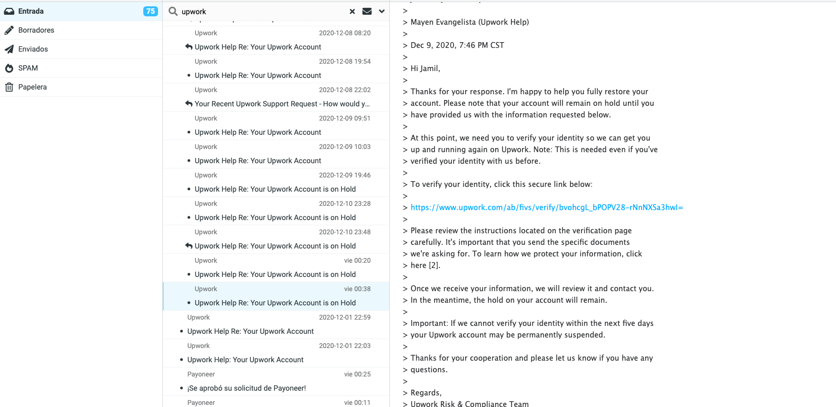This screenshot has height=407, width=836.
Task: Open the On Hold message from 2020-12-10 23:28
Action: (275, 217)
